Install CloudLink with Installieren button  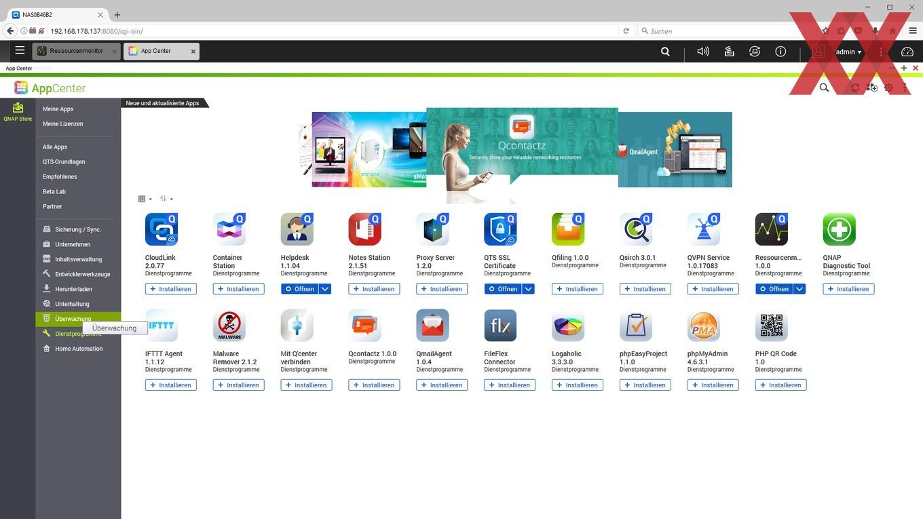click(170, 289)
